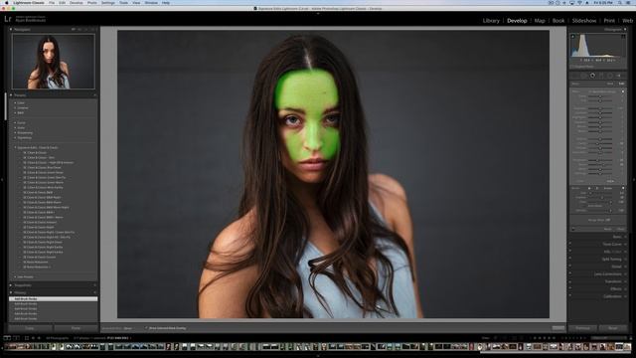Hide module picker using top edge arrow
Viewport: 636px width, 358px height.
[318, 13]
